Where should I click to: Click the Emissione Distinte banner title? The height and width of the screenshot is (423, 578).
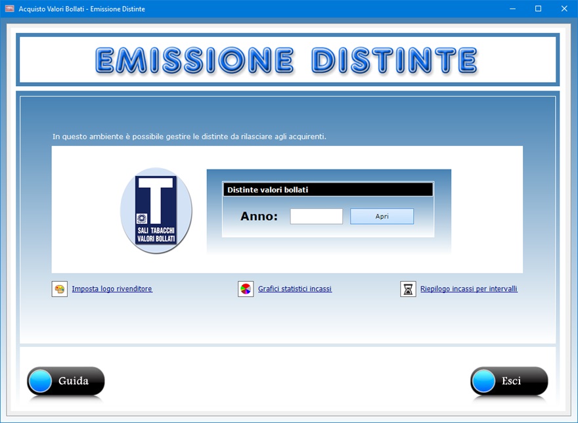click(x=286, y=60)
